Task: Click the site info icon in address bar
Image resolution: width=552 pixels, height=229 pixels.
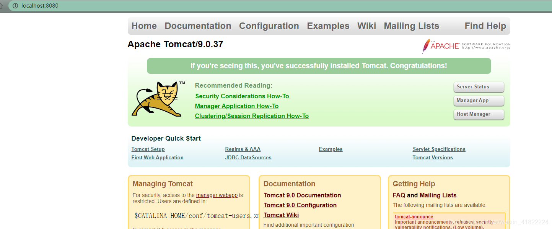Action: tap(15, 6)
